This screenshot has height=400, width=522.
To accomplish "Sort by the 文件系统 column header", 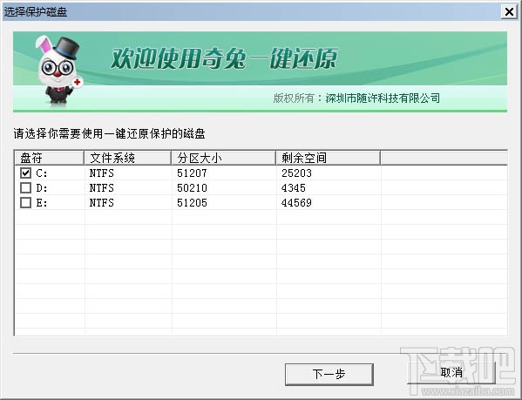I will (127, 158).
